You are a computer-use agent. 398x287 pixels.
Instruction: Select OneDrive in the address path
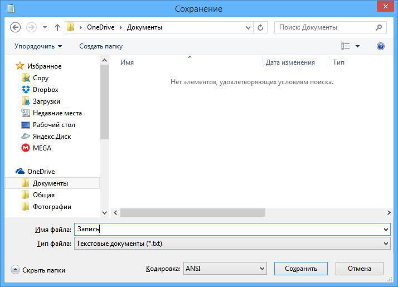pyautogui.click(x=100, y=27)
